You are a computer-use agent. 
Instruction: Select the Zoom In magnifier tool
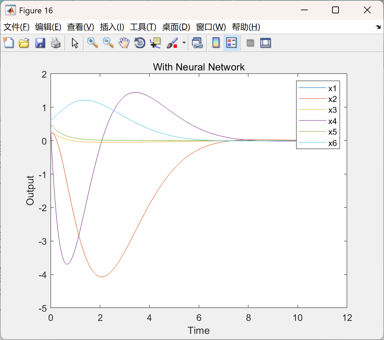coord(92,43)
